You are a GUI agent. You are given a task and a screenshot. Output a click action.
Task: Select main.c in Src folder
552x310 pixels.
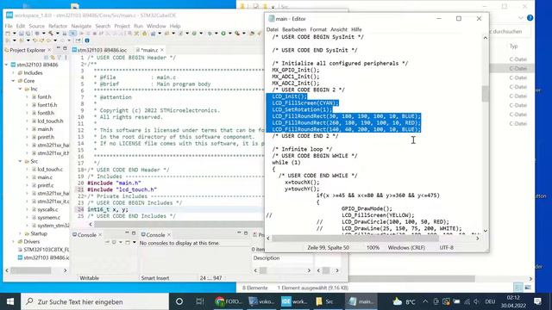45,177
